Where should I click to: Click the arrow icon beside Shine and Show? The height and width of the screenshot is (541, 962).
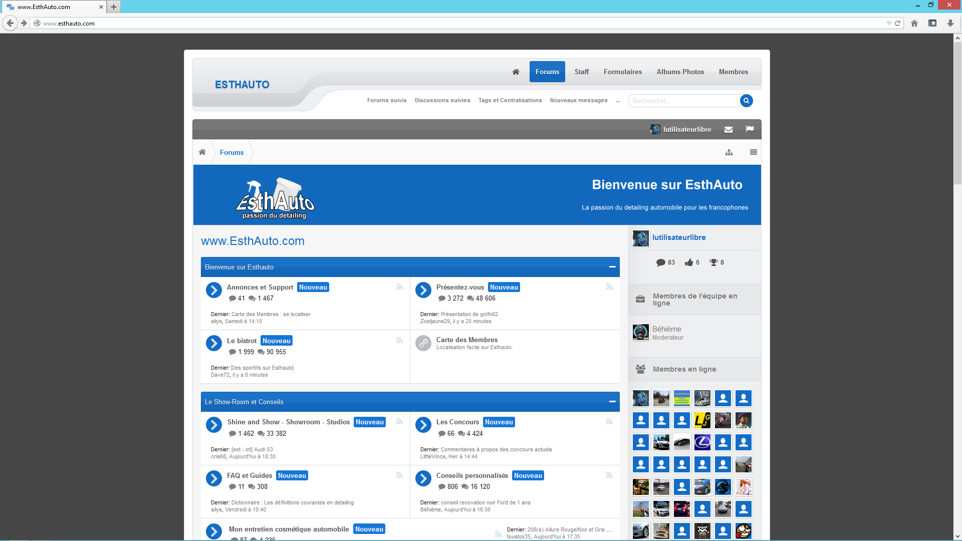pos(214,425)
